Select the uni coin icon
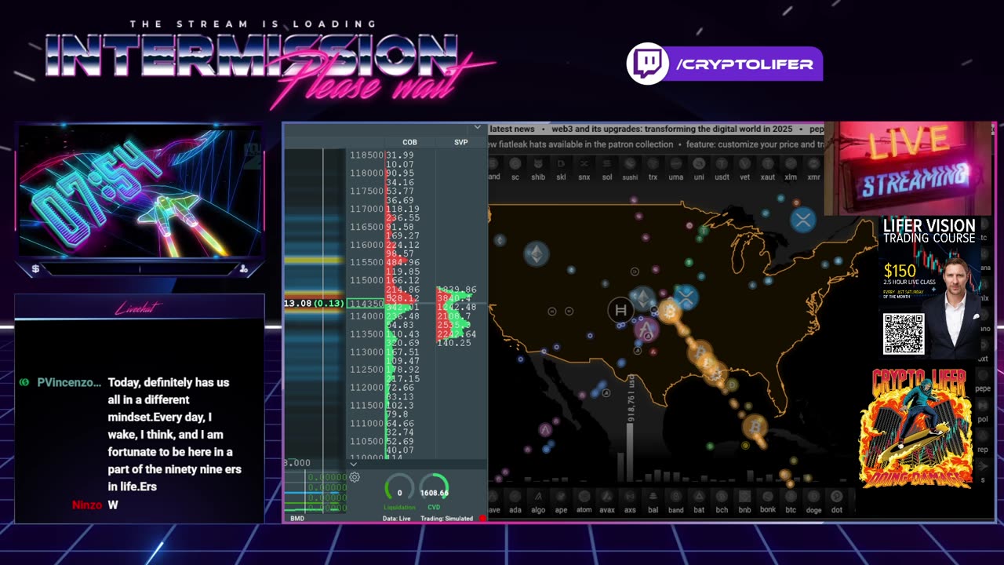Image resolution: width=1004 pixels, height=565 pixels. pos(699,164)
